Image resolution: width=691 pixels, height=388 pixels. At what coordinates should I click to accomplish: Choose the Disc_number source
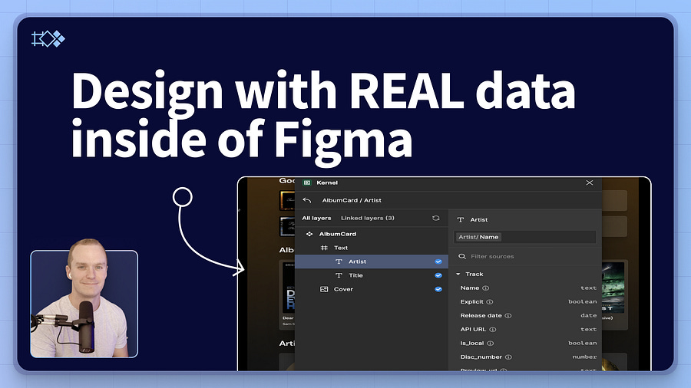click(528, 357)
